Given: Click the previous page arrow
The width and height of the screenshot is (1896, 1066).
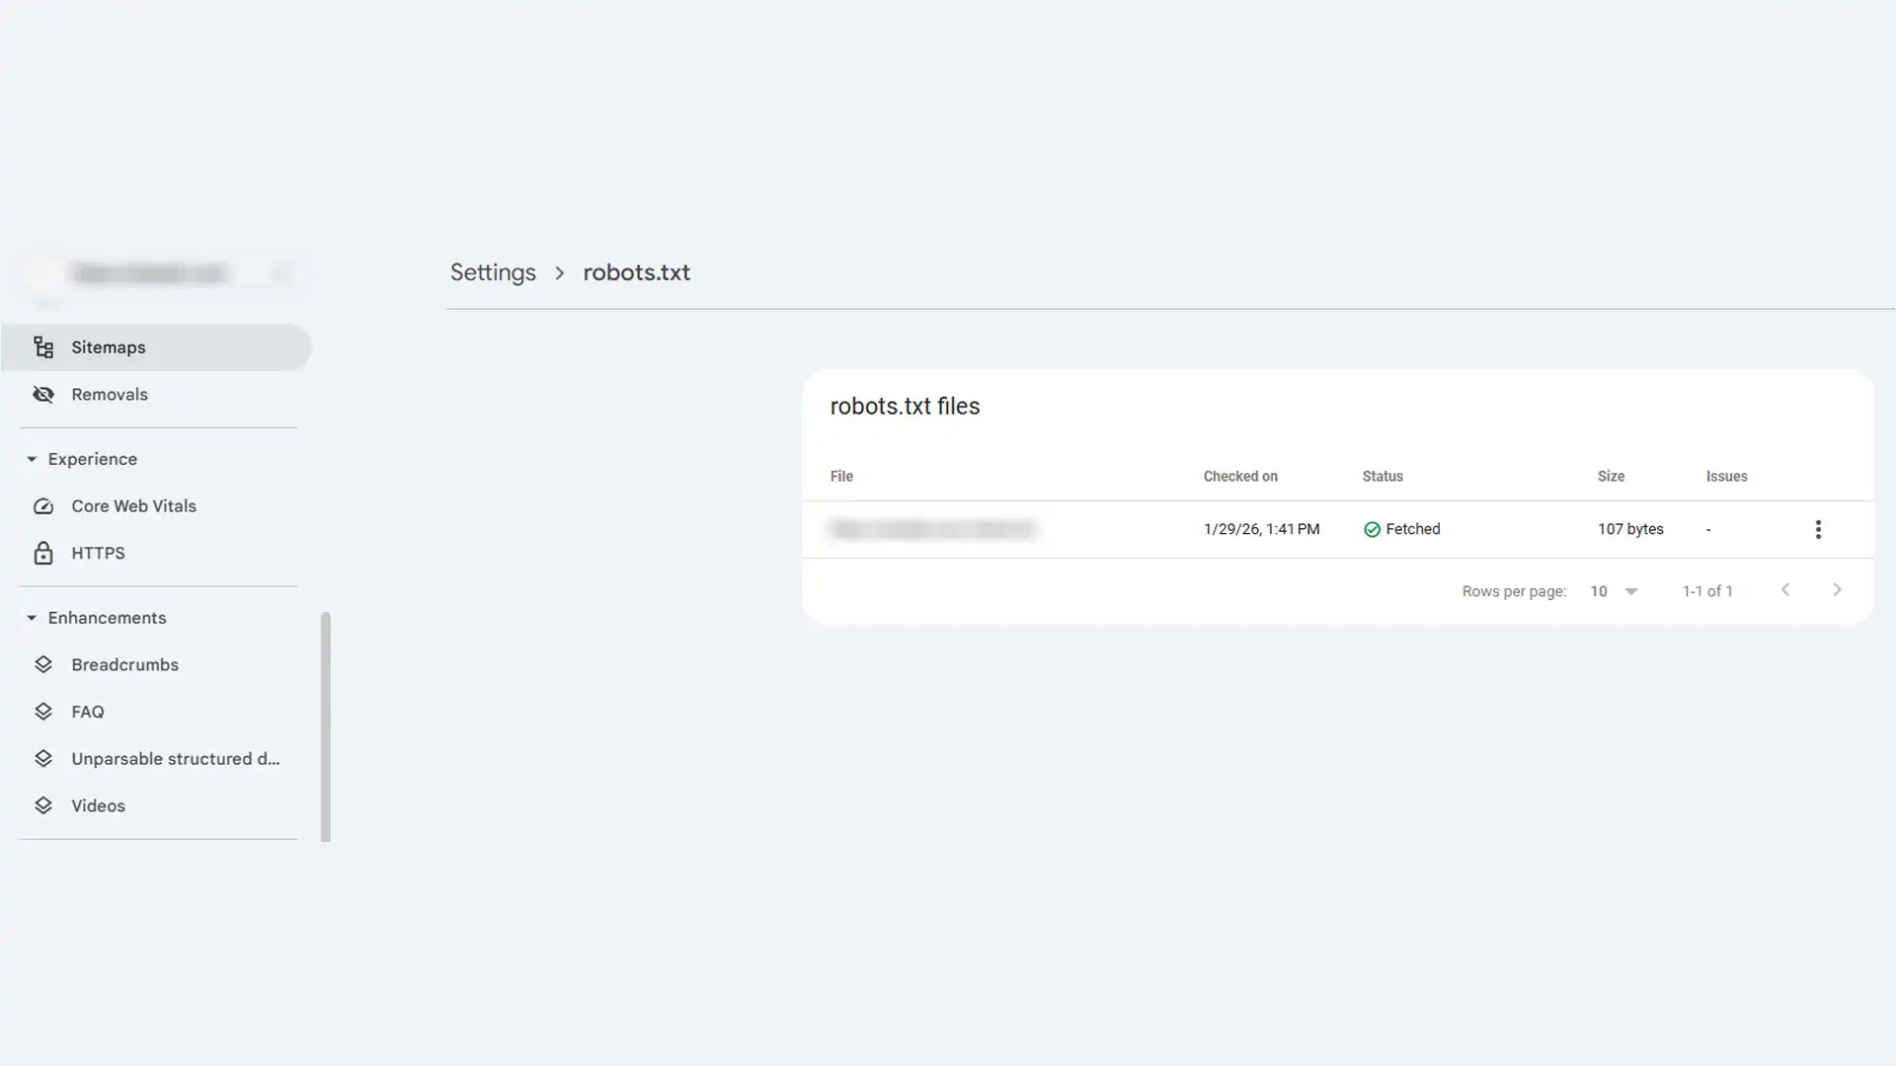Looking at the screenshot, I should [1784, 589].
